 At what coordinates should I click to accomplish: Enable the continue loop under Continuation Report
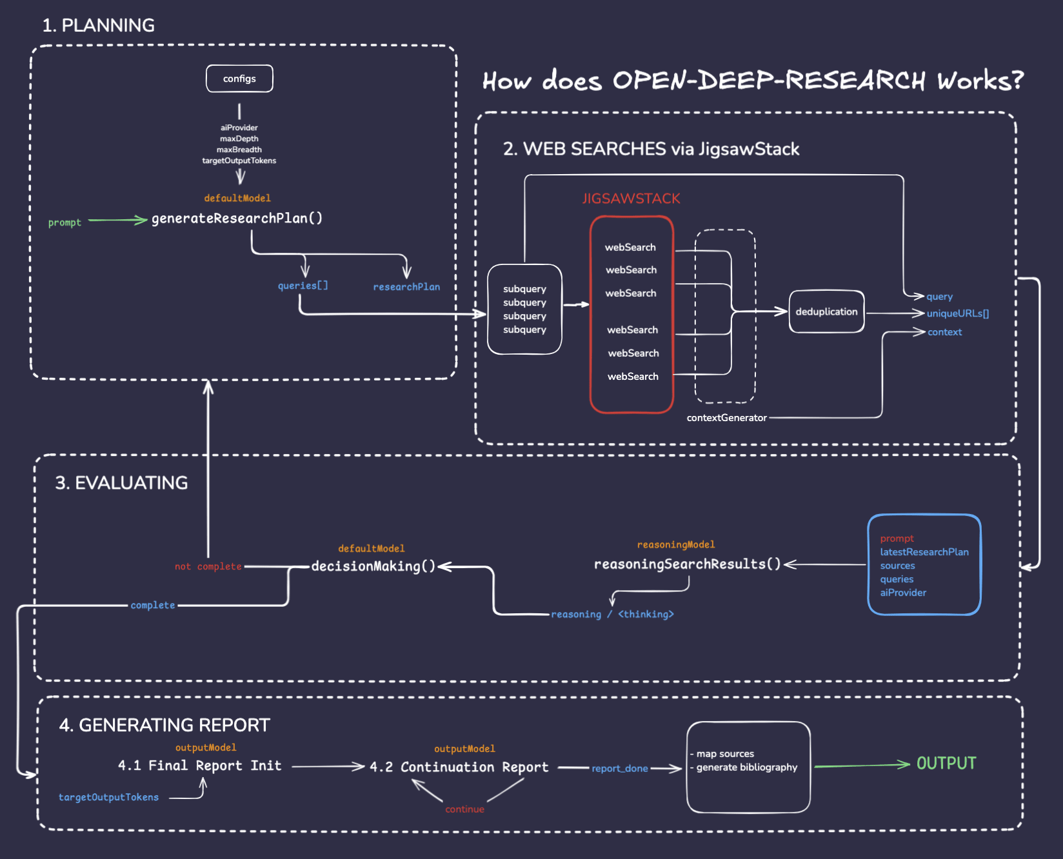(464, 809)
